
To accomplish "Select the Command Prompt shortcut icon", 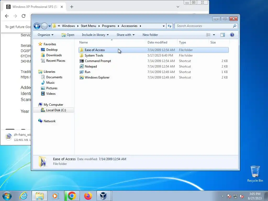I will pyautogui.click(x=82, y=61).
